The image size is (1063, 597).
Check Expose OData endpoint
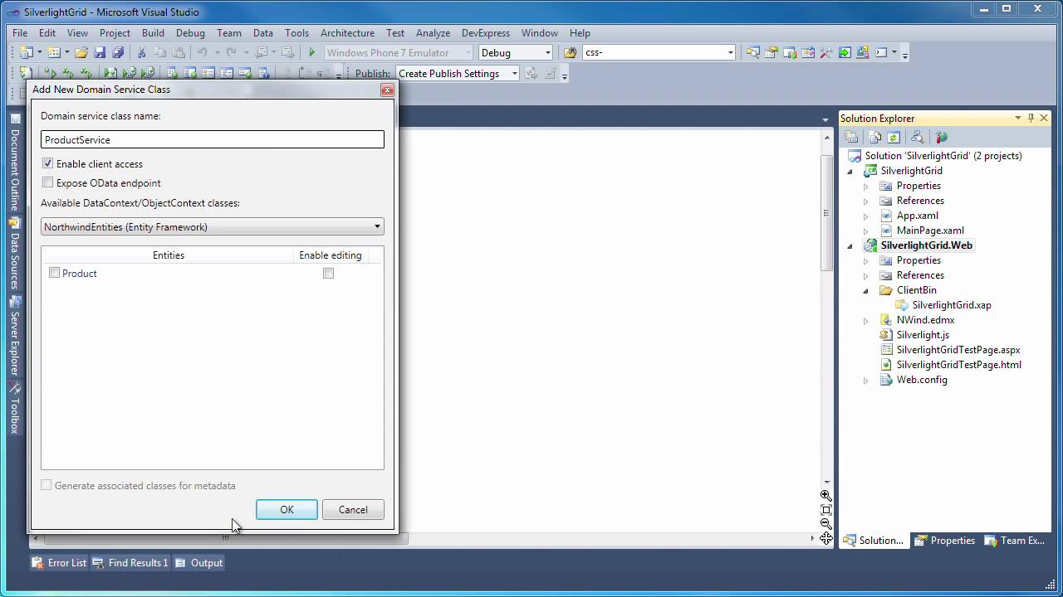pos(47,183)
